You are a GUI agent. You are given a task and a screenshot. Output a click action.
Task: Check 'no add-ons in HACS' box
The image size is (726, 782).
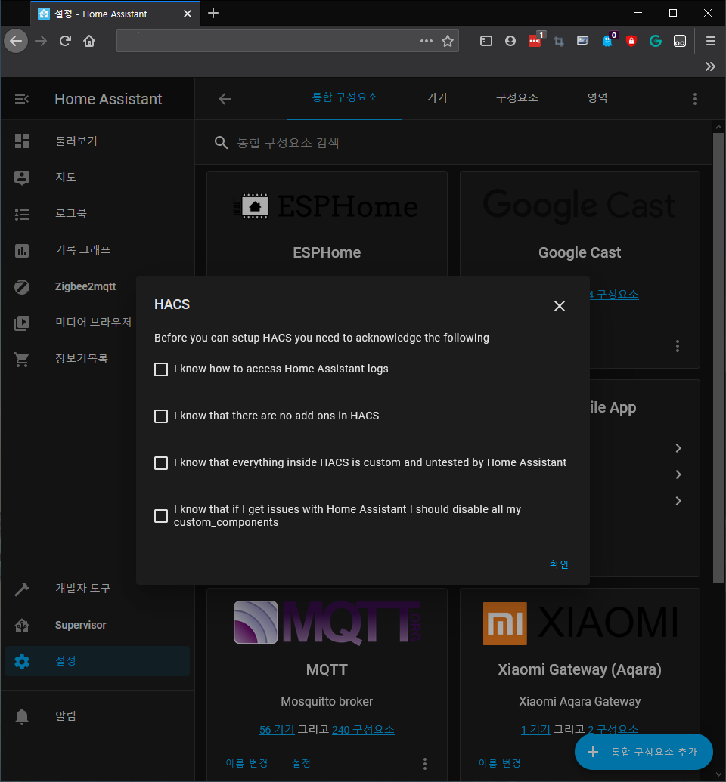click(161, 416)
